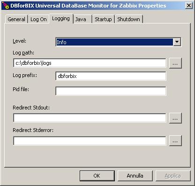195x186 pixels.
Task: Close the Properties dialog window
Action: (189, 6)
